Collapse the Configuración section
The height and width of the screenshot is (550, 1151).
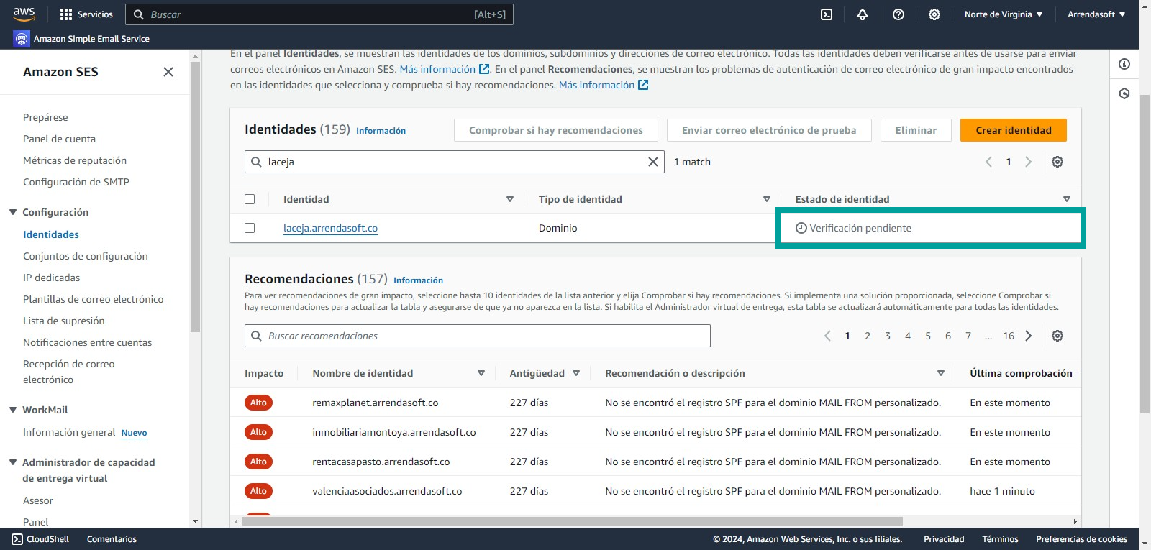coord(13,212)
